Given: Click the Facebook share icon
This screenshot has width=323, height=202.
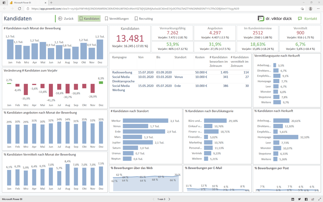Looking at the screenshot, I should tap(306, 199).
